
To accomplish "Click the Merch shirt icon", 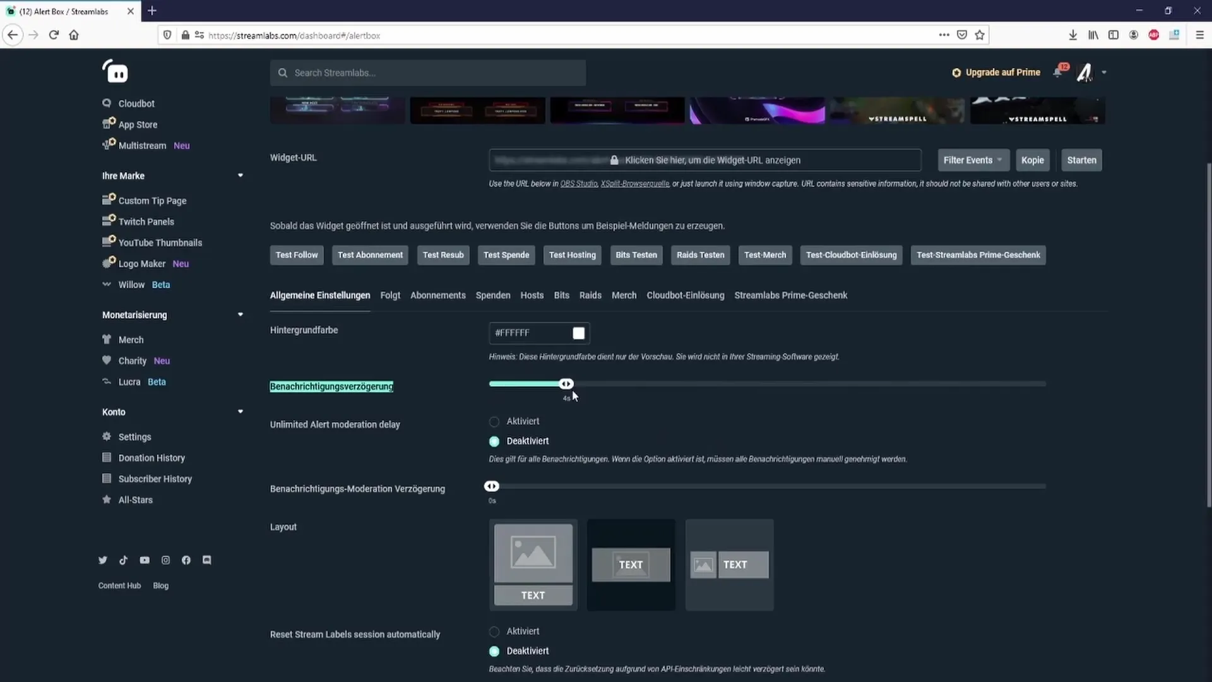I will click(107, 339).
